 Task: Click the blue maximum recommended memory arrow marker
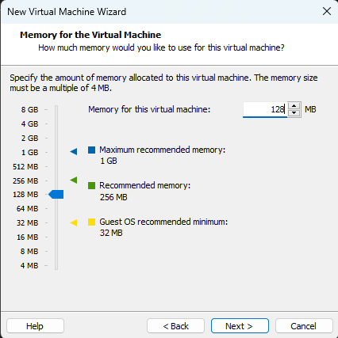(x=74, y=151)
